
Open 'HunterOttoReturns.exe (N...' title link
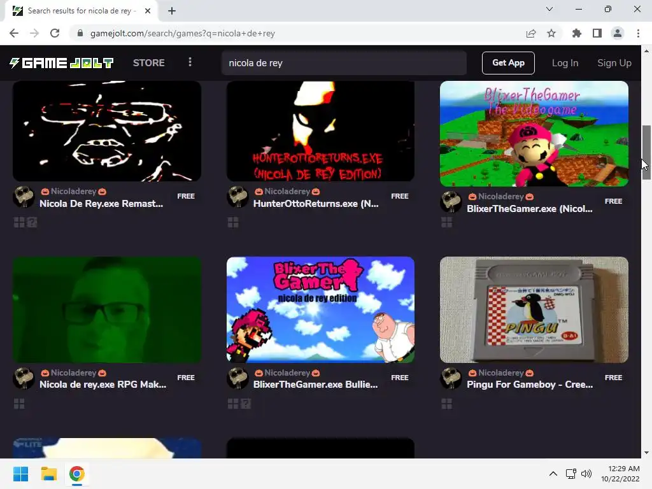tap(316, 203)
